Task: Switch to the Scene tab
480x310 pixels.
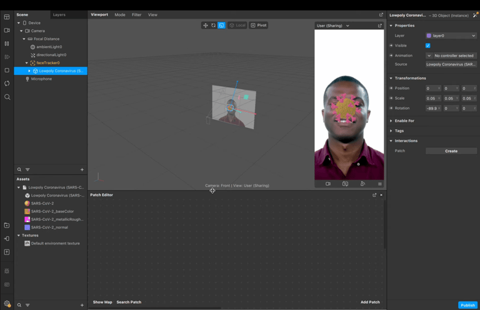Action: (22, 15)
